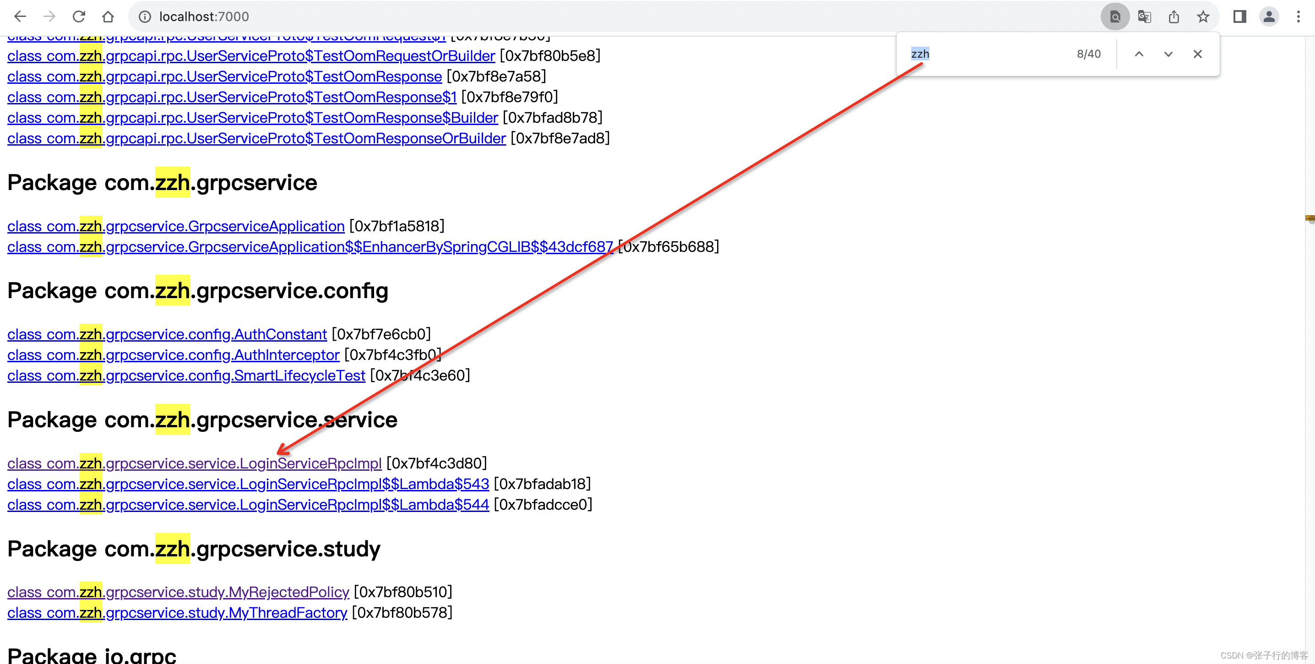Open TestOomRequestOrBuilder class link

pyautogui.click(x=251, y=55)
